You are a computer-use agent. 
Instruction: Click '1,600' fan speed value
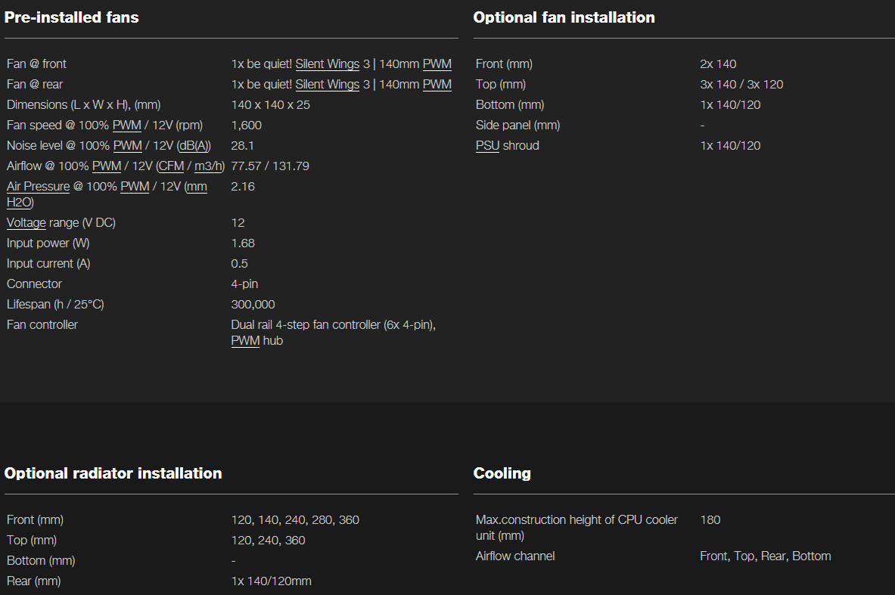pos(247,126)
